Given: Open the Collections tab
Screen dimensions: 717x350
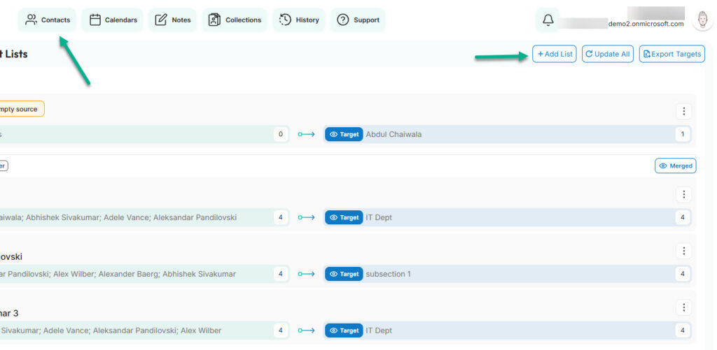Looking at the screenshot, I should pos(235,20).
